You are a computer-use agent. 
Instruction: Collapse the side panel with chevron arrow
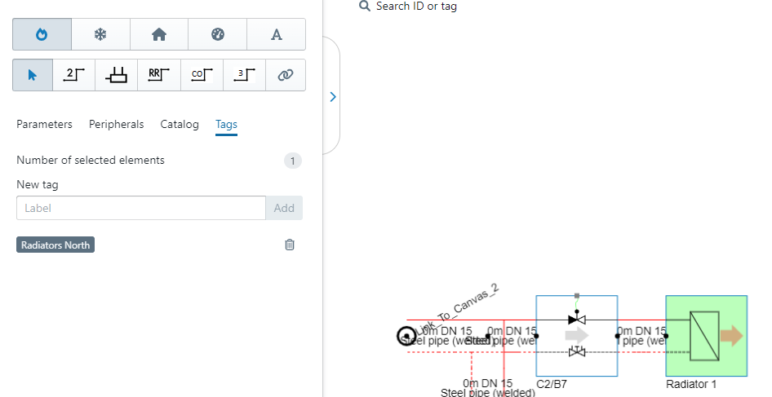click(332, 96)
